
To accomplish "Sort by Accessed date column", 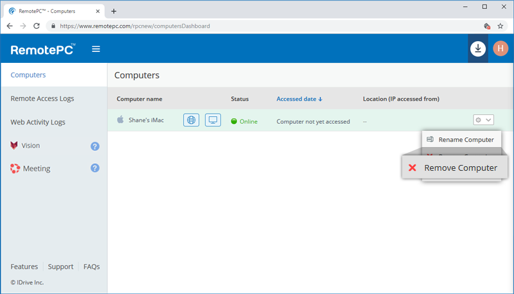I will click(299, 99).
